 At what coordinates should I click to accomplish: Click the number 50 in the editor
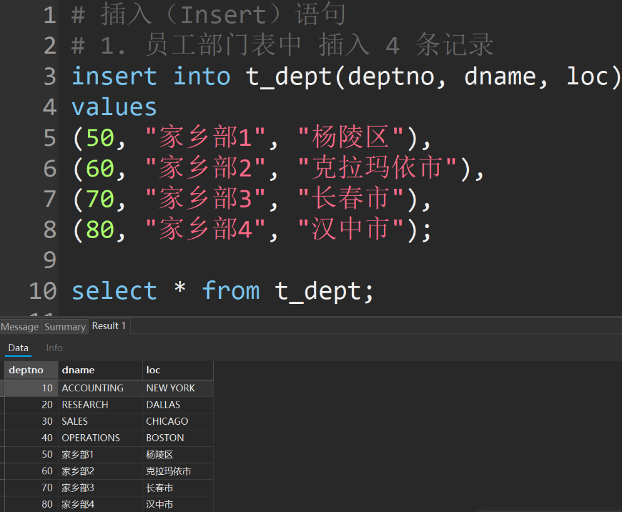[100, 138]
